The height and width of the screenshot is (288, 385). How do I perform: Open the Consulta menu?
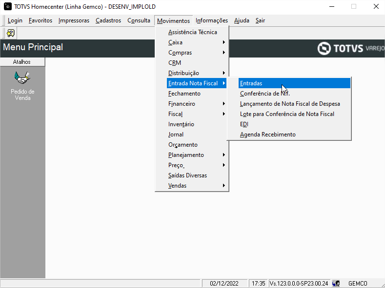[139, 20]
